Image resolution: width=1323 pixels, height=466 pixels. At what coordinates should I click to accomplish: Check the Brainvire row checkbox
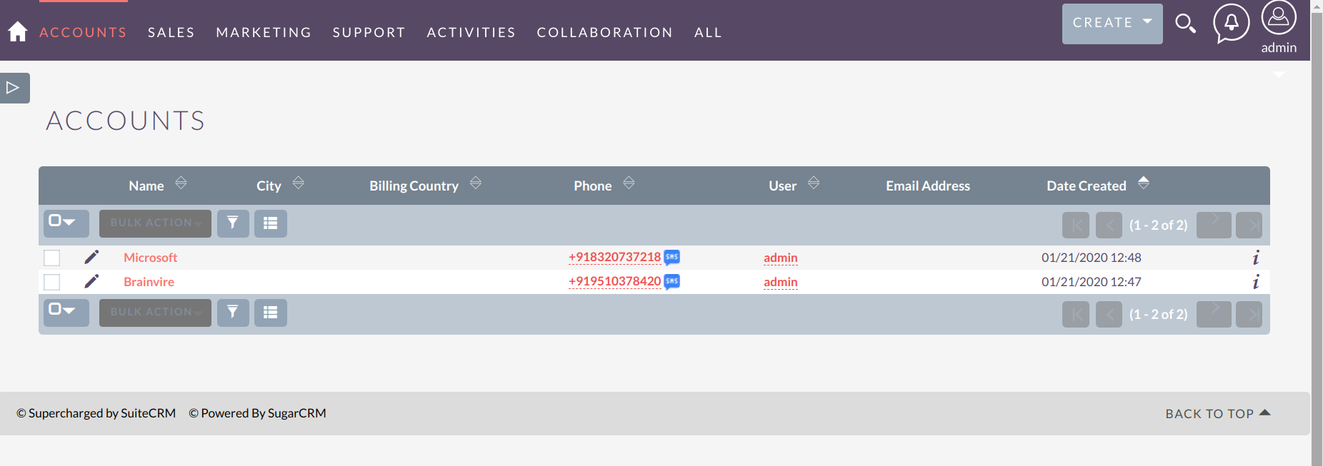click(52, 282)
